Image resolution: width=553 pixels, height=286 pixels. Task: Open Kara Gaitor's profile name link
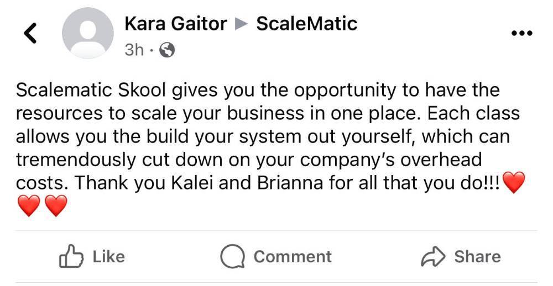point(176,24)
